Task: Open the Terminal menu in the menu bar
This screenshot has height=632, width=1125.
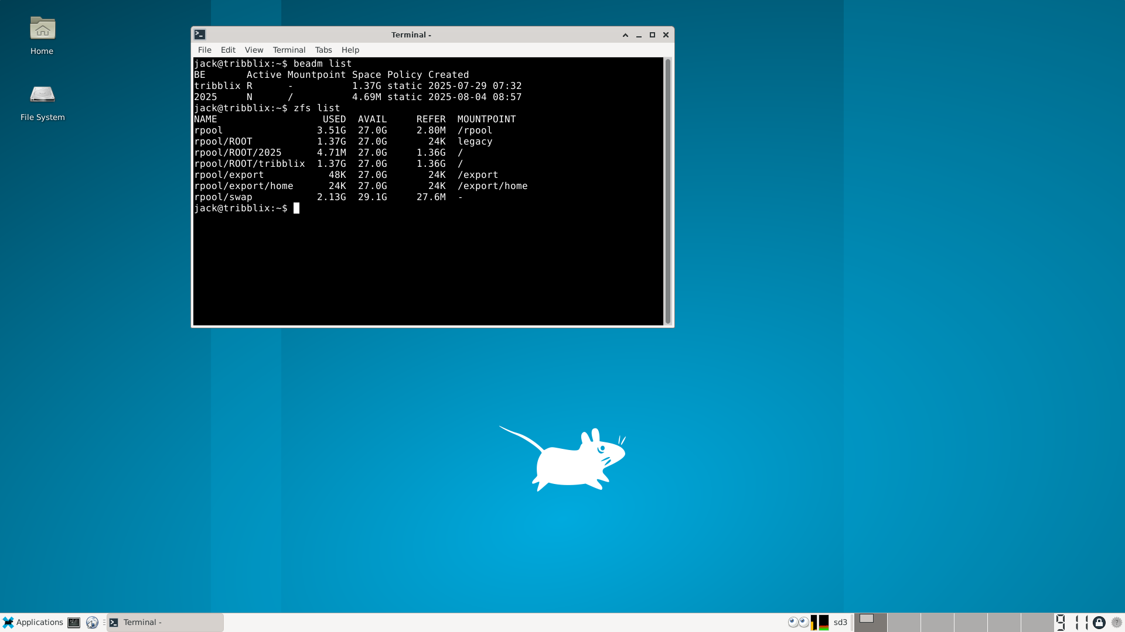Action: click(x=289, y=50)
